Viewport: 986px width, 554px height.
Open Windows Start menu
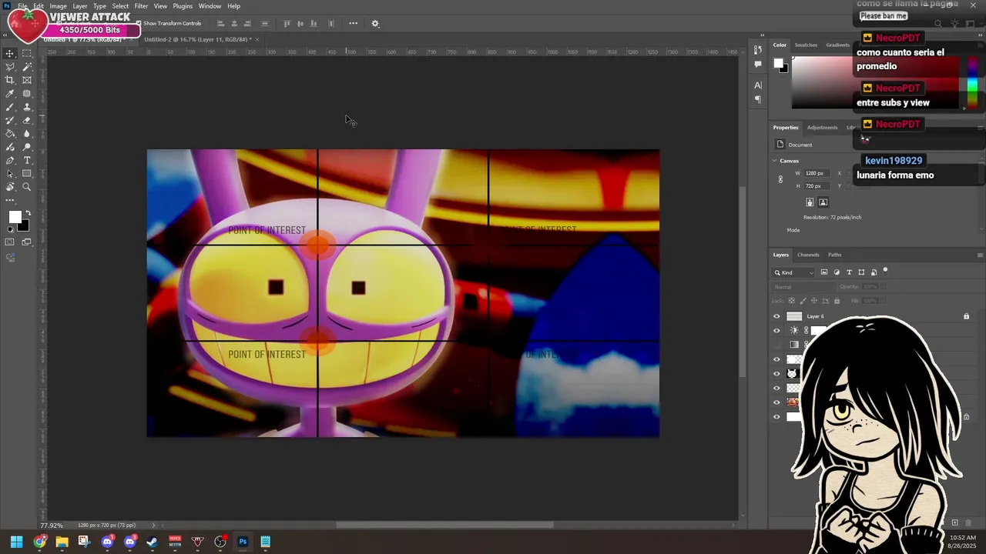pyautogui.click(x=17, y=542)
